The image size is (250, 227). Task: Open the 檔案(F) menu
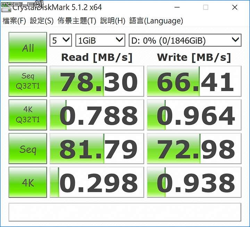(14, 21)
